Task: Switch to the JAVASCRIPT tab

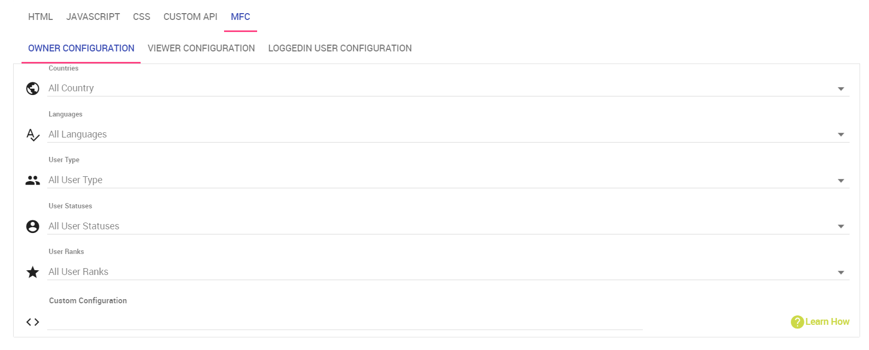Action: click(x=93, y=17)
